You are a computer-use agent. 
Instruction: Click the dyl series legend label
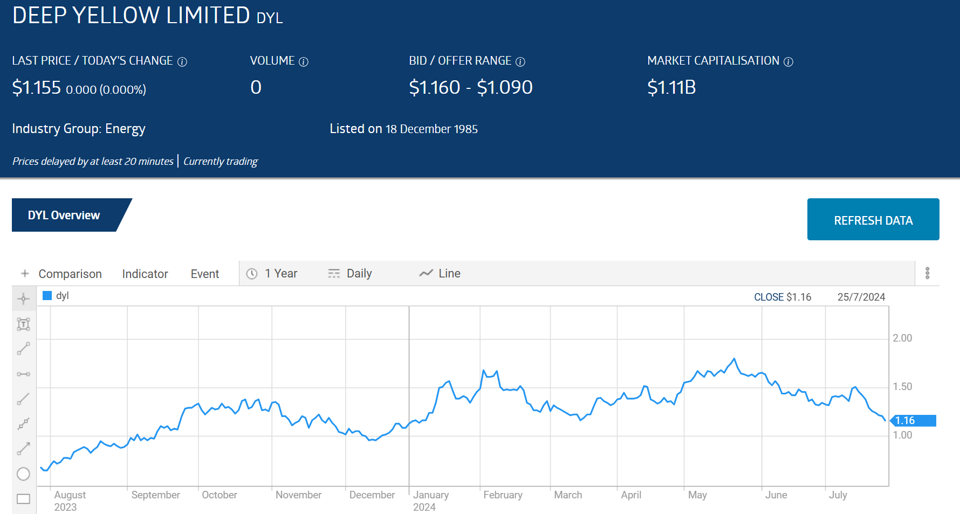(x=63, y=295)
